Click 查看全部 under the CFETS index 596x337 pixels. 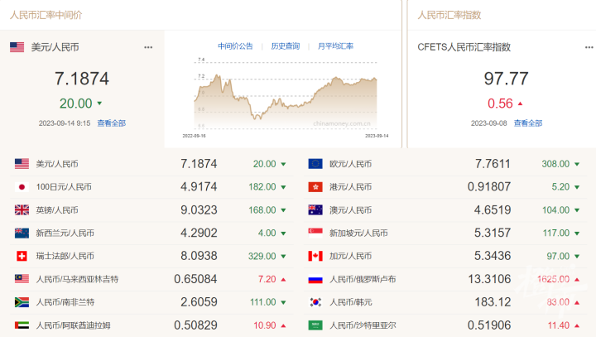coord(527,123)
